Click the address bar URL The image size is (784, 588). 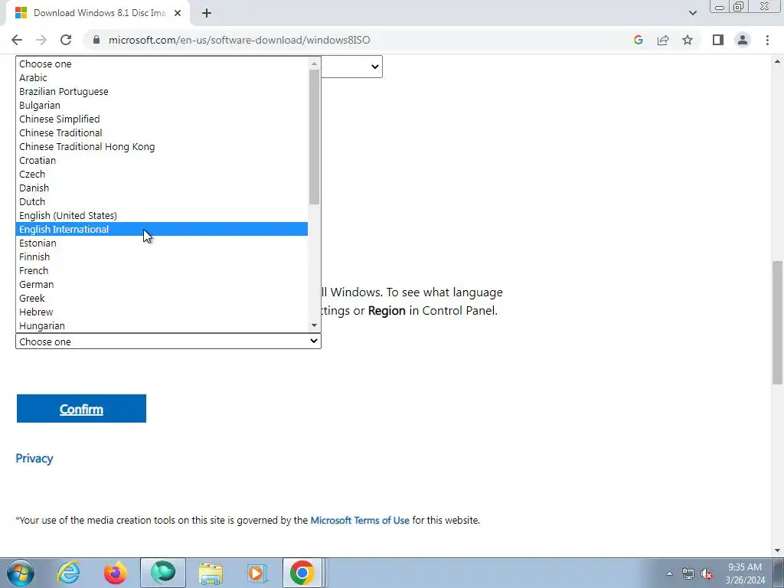tap(239, 40)
